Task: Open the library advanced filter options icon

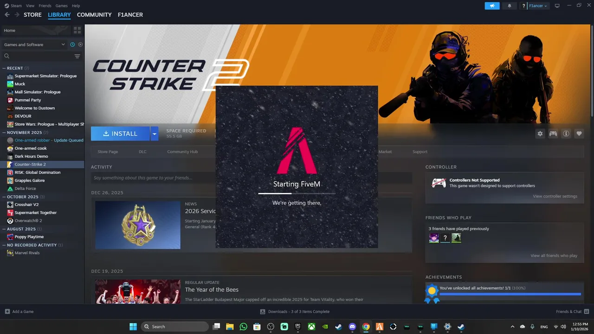Action: coord(77,56)
